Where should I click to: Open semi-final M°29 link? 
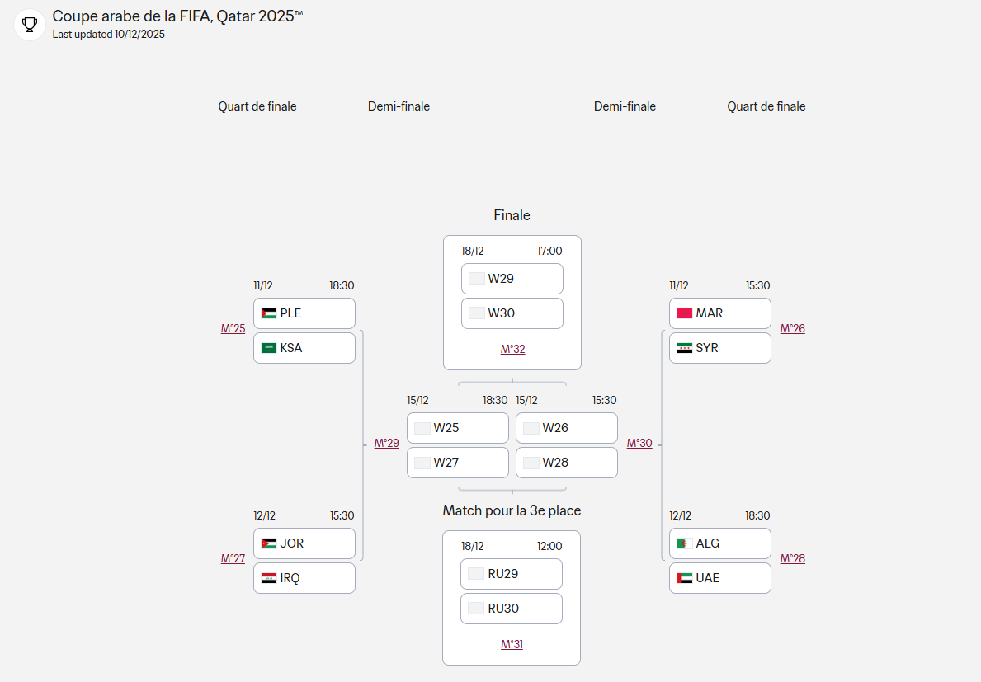[x=386, y=443]
